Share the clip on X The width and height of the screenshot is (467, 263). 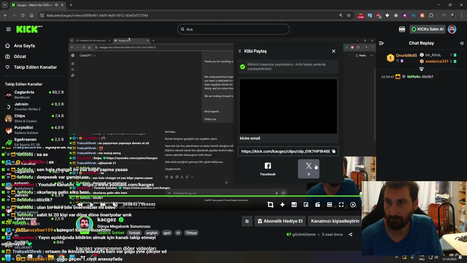309,169
